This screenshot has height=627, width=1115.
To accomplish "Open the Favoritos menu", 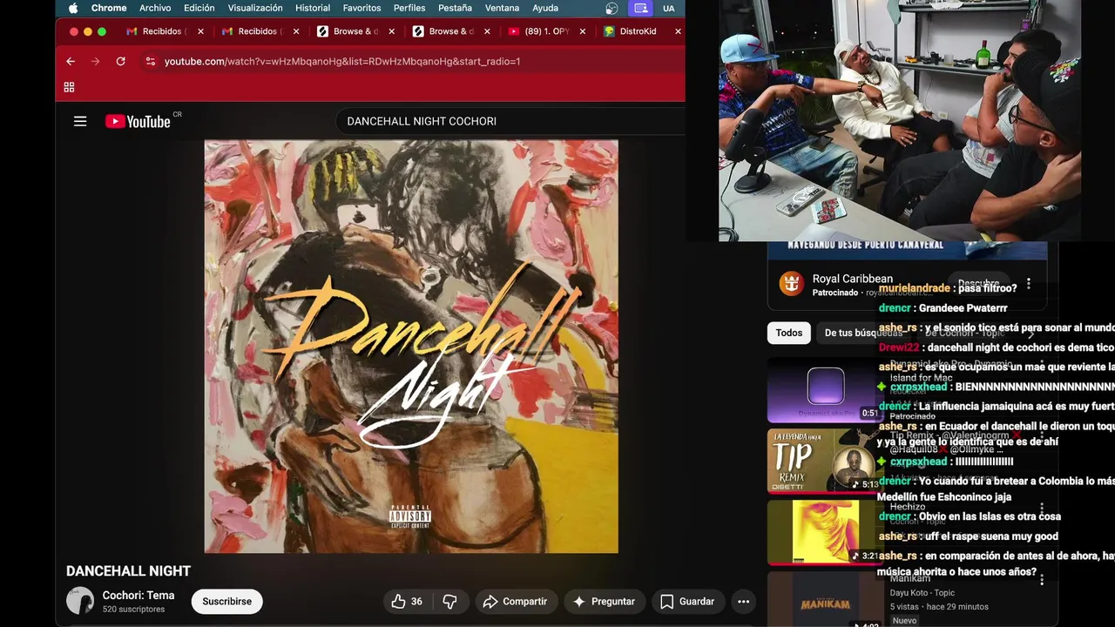I will [362, 8].
